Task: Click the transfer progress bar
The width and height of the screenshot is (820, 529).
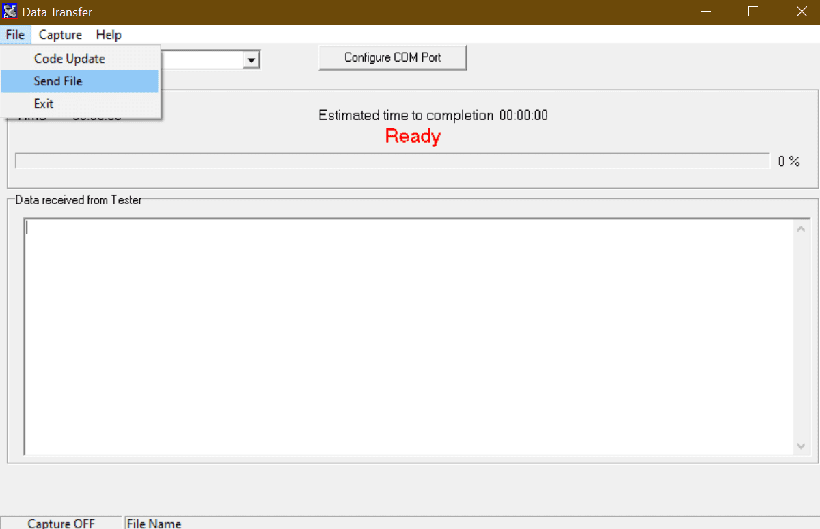Action: [x=392, y=161]
